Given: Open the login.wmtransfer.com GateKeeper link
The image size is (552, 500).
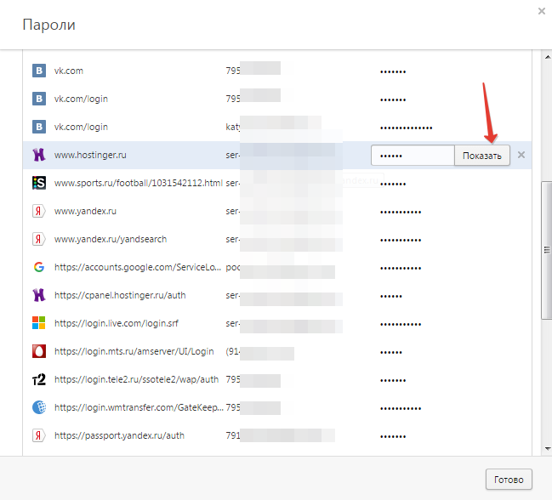Looking at the screenshot, I should 139,407.
